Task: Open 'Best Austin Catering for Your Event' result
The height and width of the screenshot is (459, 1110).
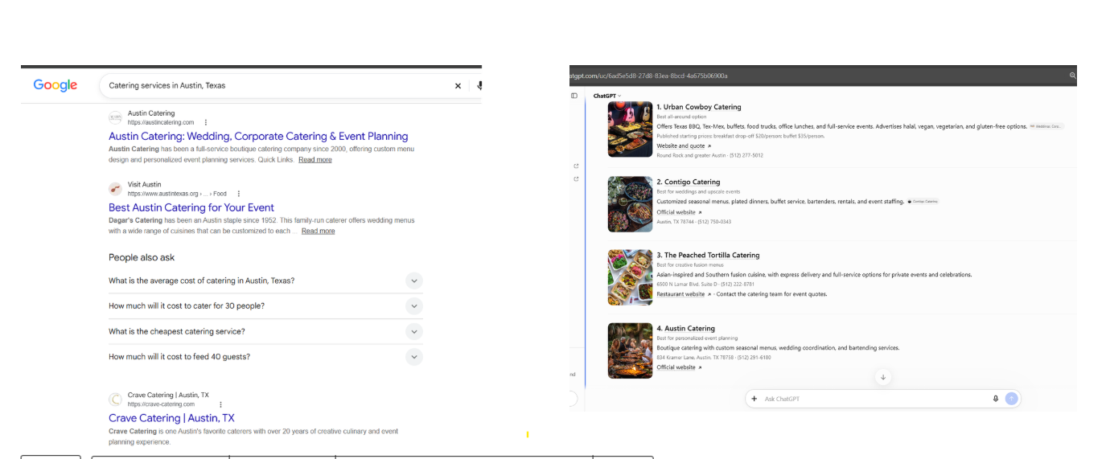Action: (191, 207)
